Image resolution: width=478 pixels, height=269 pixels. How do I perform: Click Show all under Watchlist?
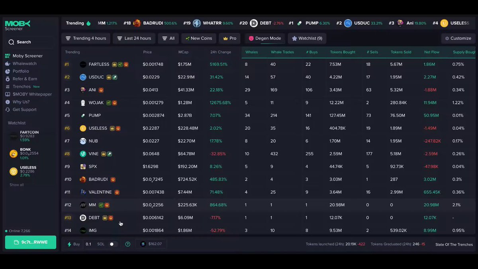[17, 185]
